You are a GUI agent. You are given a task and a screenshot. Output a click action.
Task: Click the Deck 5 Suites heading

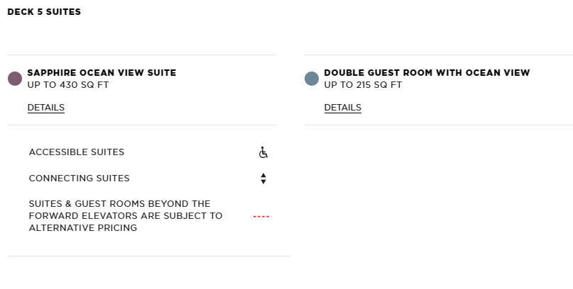[44, 12]
